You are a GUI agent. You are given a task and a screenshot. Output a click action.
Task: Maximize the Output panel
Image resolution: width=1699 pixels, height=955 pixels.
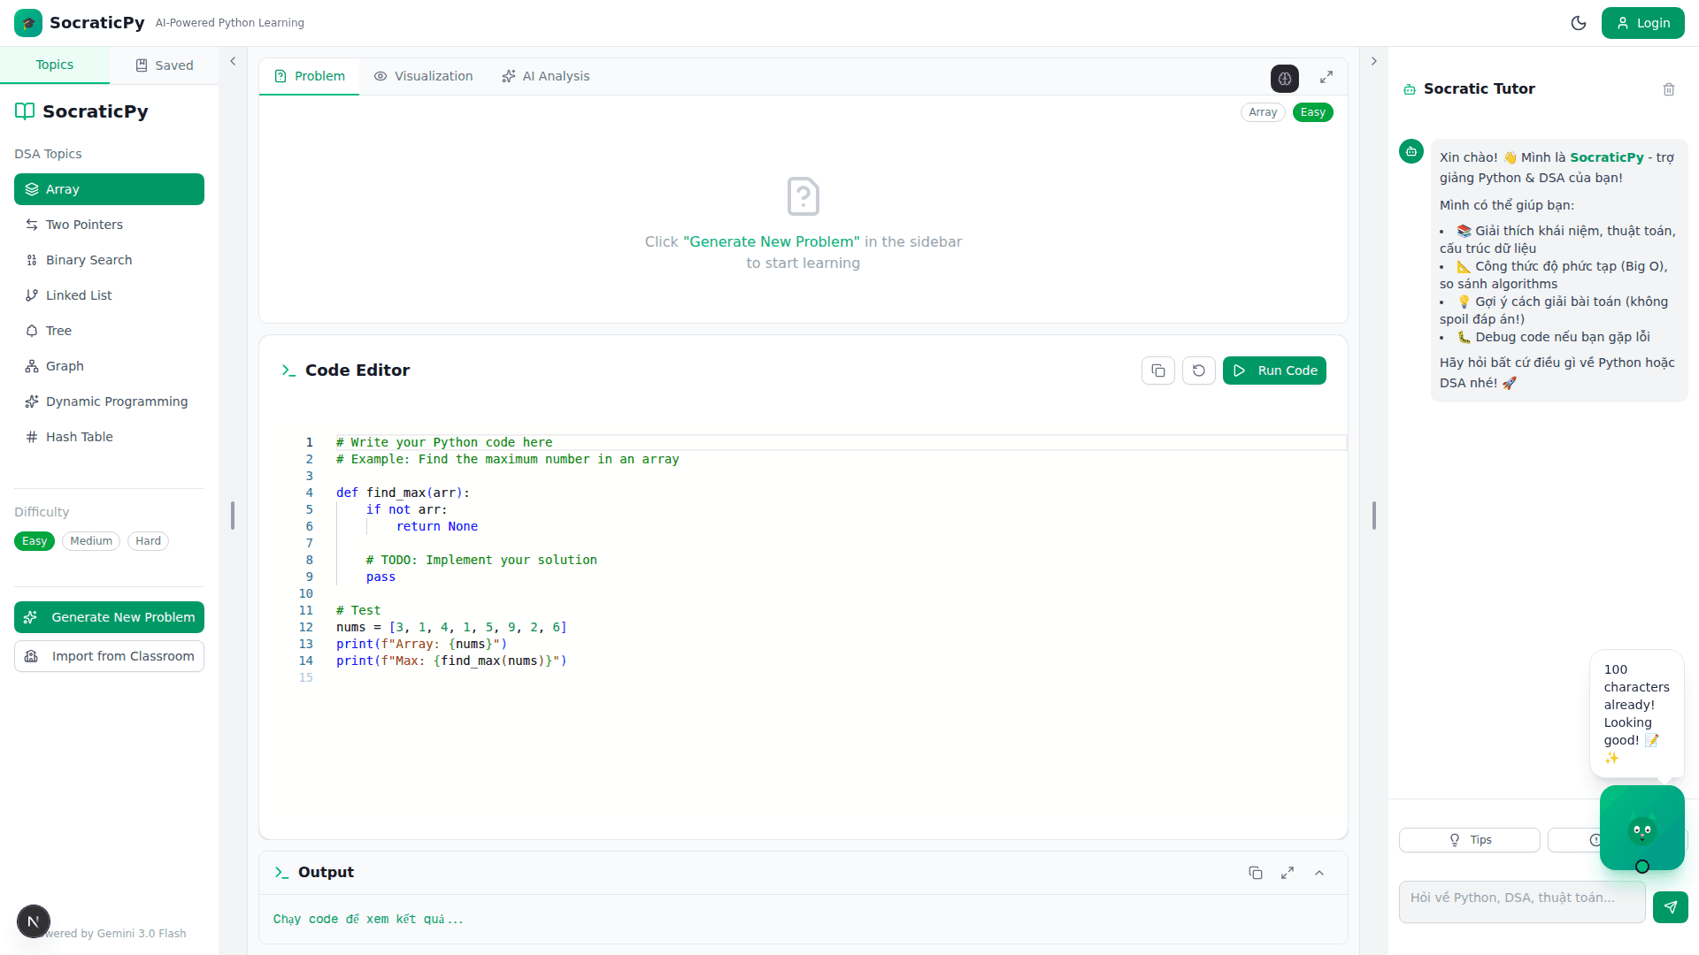tap(1288, 873)
